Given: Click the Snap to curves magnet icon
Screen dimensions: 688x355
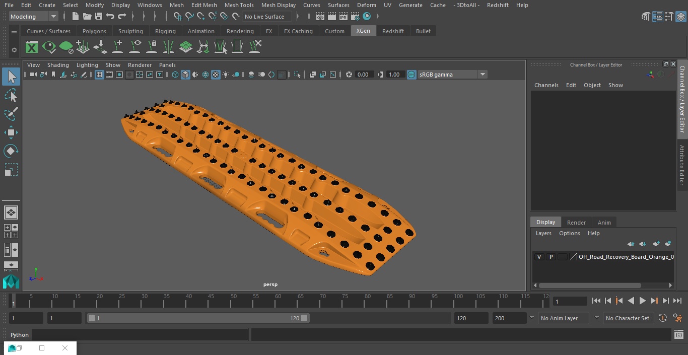Looking at the screenshot, I should (189, 17).
